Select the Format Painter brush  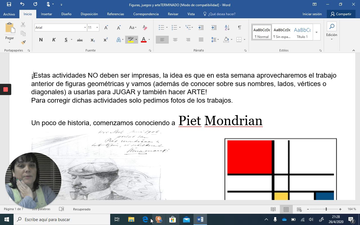click(x=23, y=42)
